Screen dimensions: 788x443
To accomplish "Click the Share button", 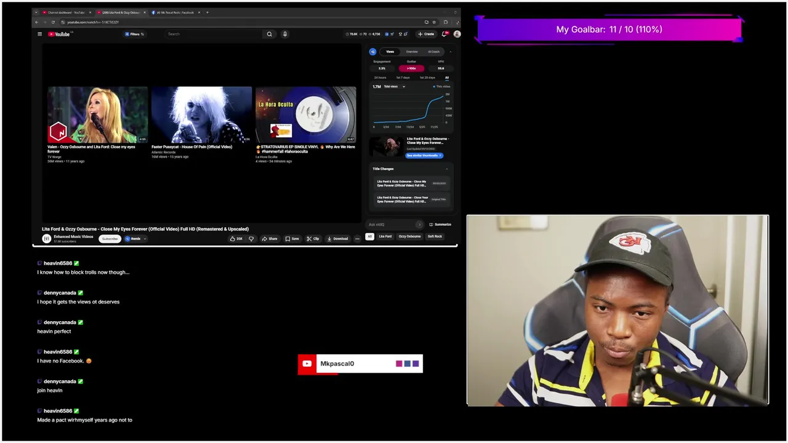I will (x=270, y=239).
